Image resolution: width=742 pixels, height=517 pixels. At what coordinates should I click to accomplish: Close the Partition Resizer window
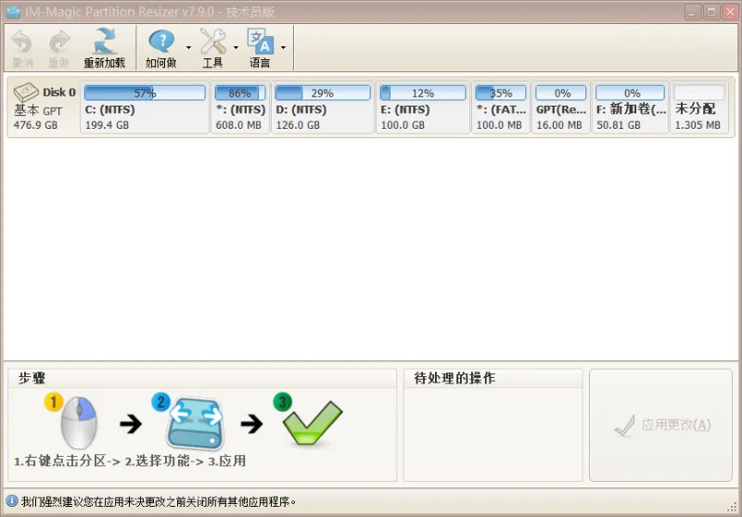pyautogui.click(x=730, y=12)
